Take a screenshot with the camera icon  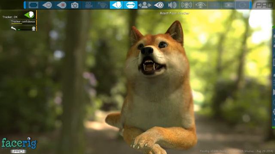(75, 5)
